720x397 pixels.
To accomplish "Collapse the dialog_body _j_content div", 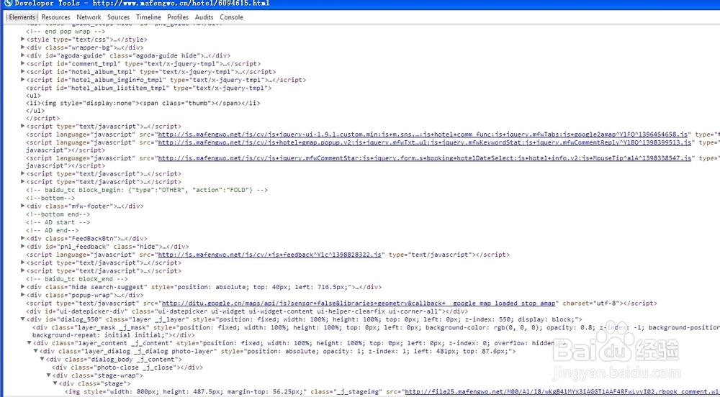I will point(42,359).
